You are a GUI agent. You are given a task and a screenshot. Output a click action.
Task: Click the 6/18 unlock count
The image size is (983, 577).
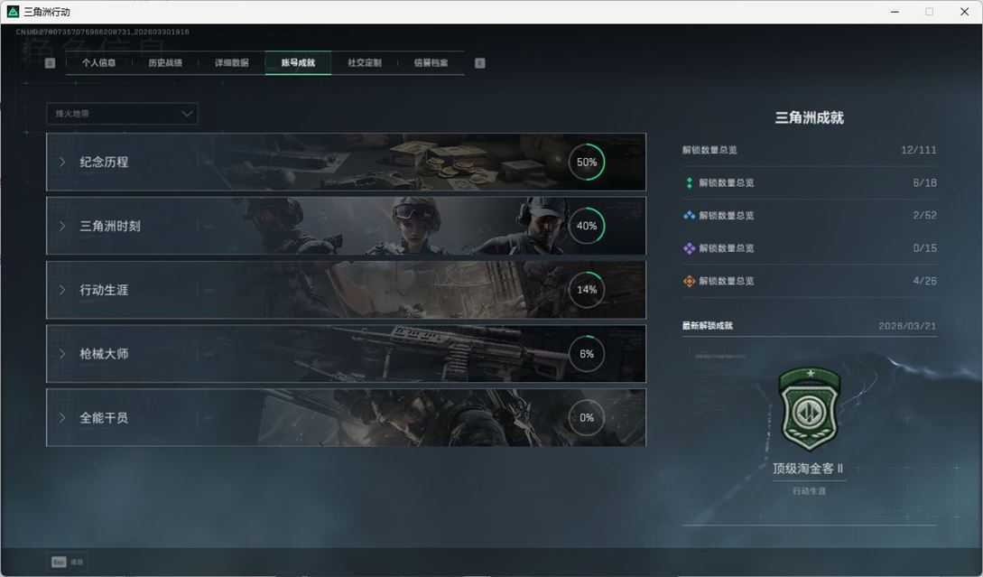924,182
